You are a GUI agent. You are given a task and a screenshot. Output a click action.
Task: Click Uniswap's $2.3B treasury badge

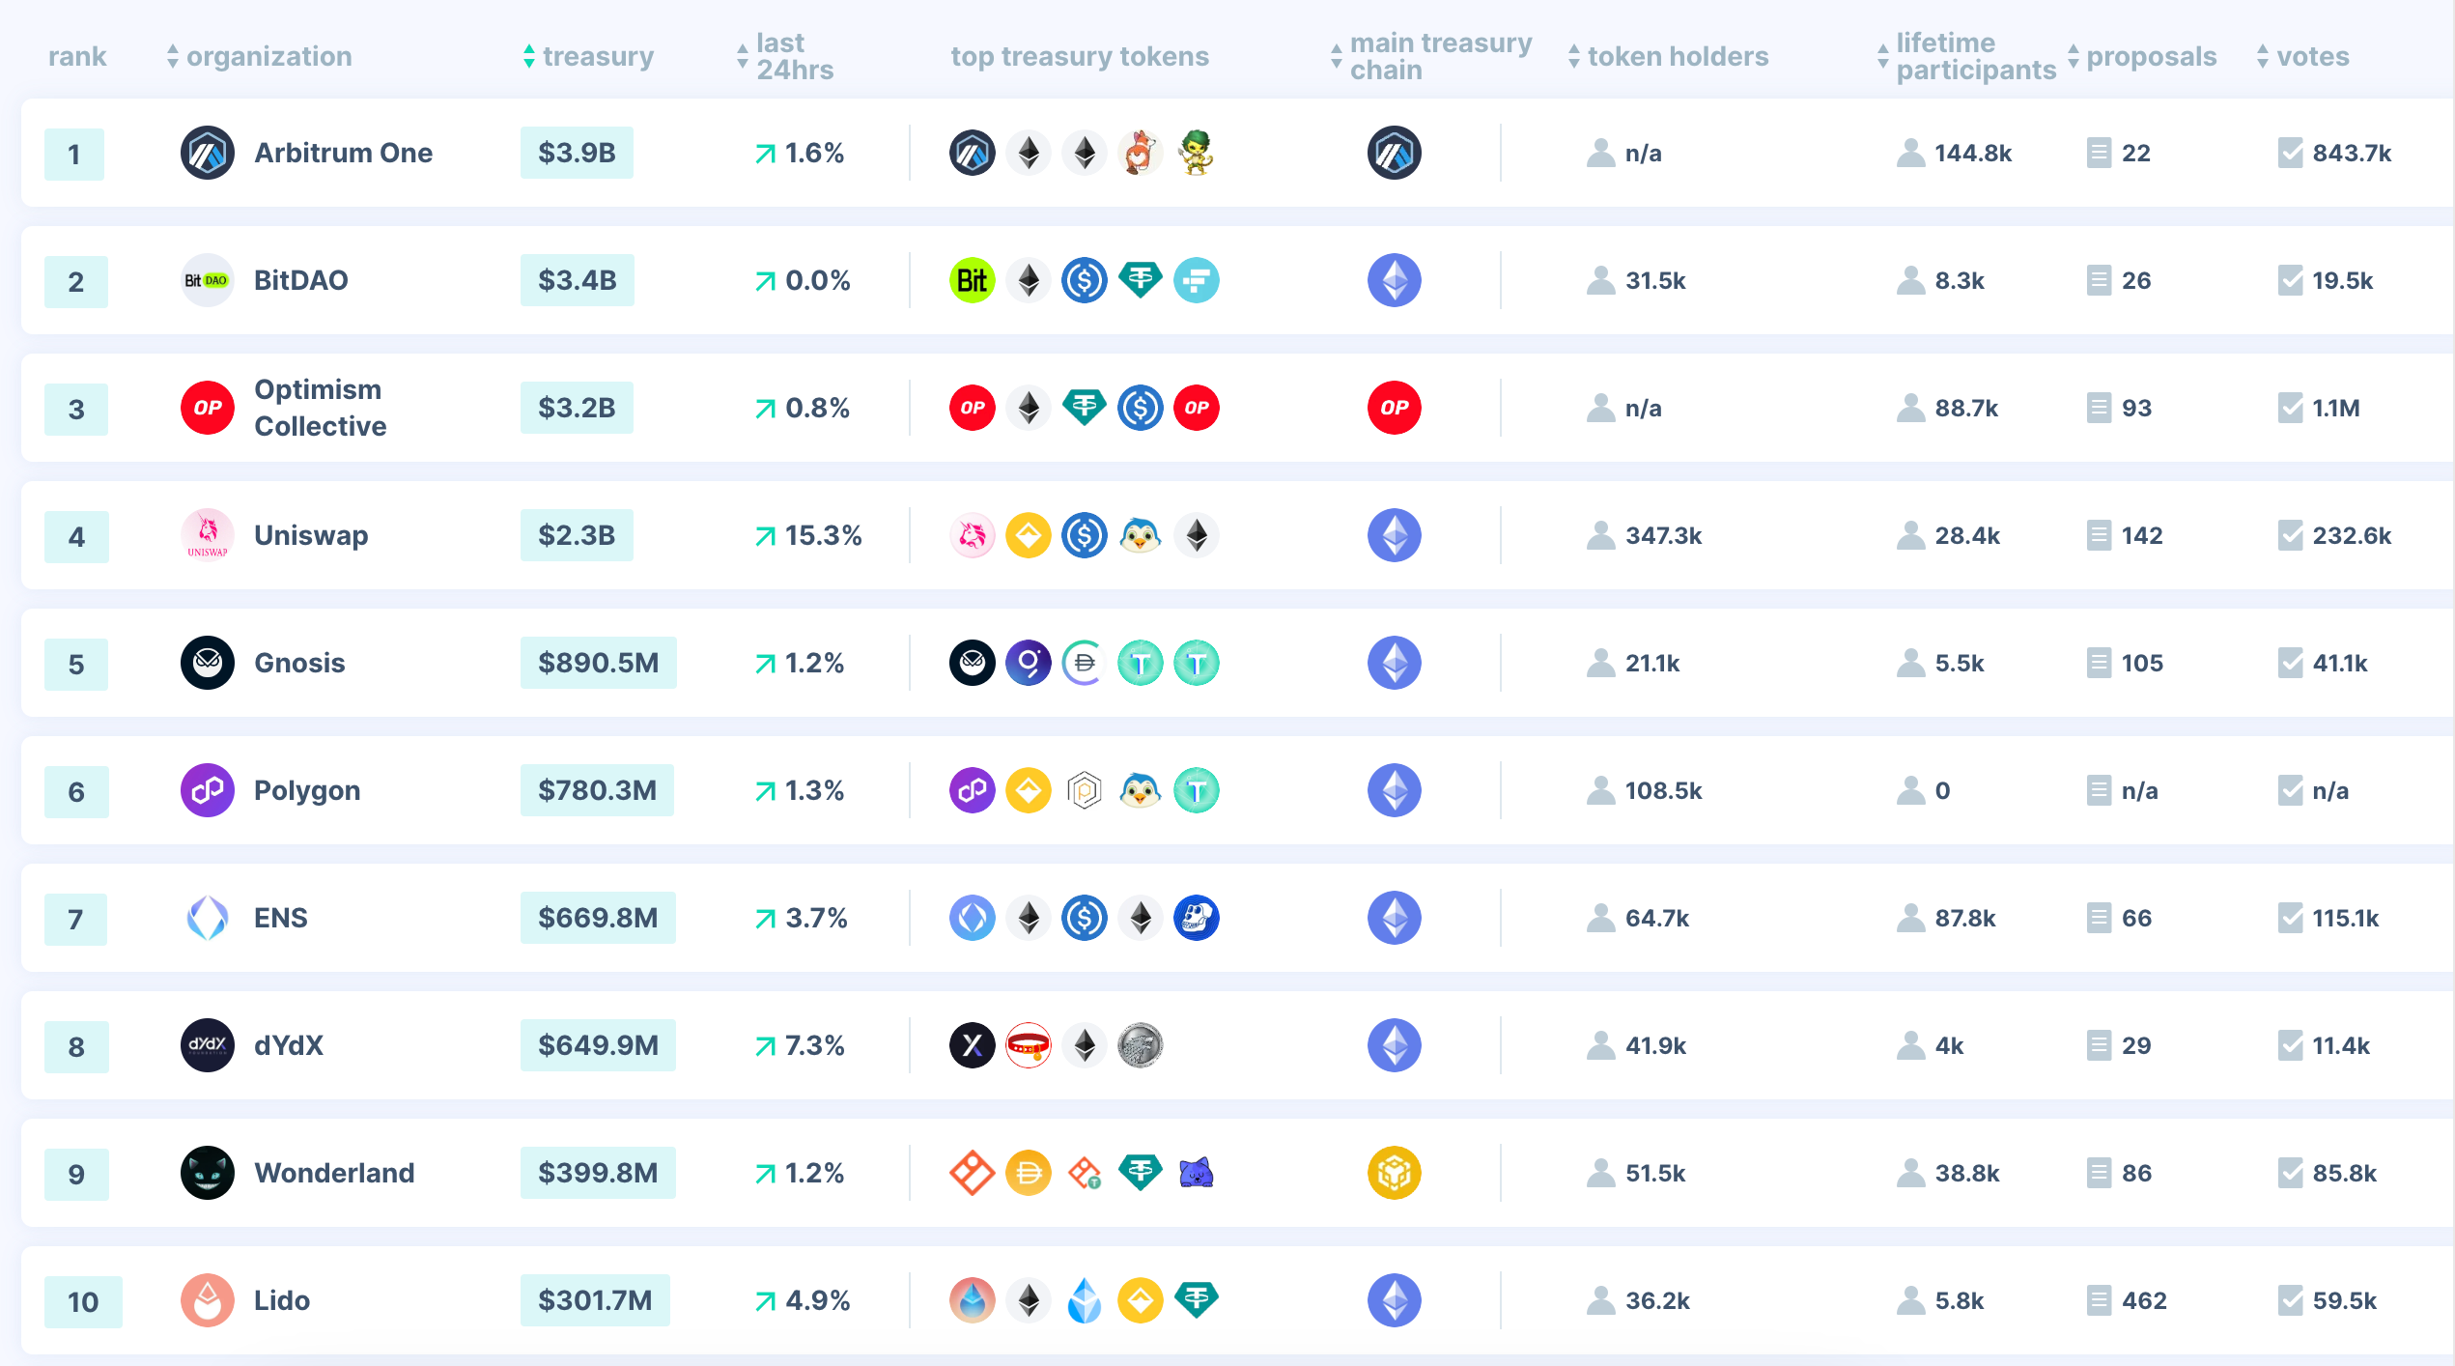coord(576,535)
